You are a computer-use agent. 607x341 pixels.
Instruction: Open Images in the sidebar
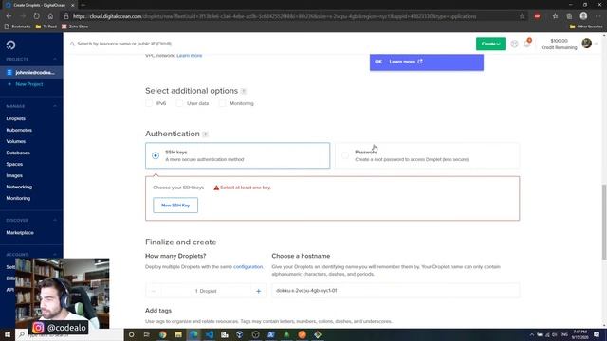pyautogui.click(x=14, y=175)
